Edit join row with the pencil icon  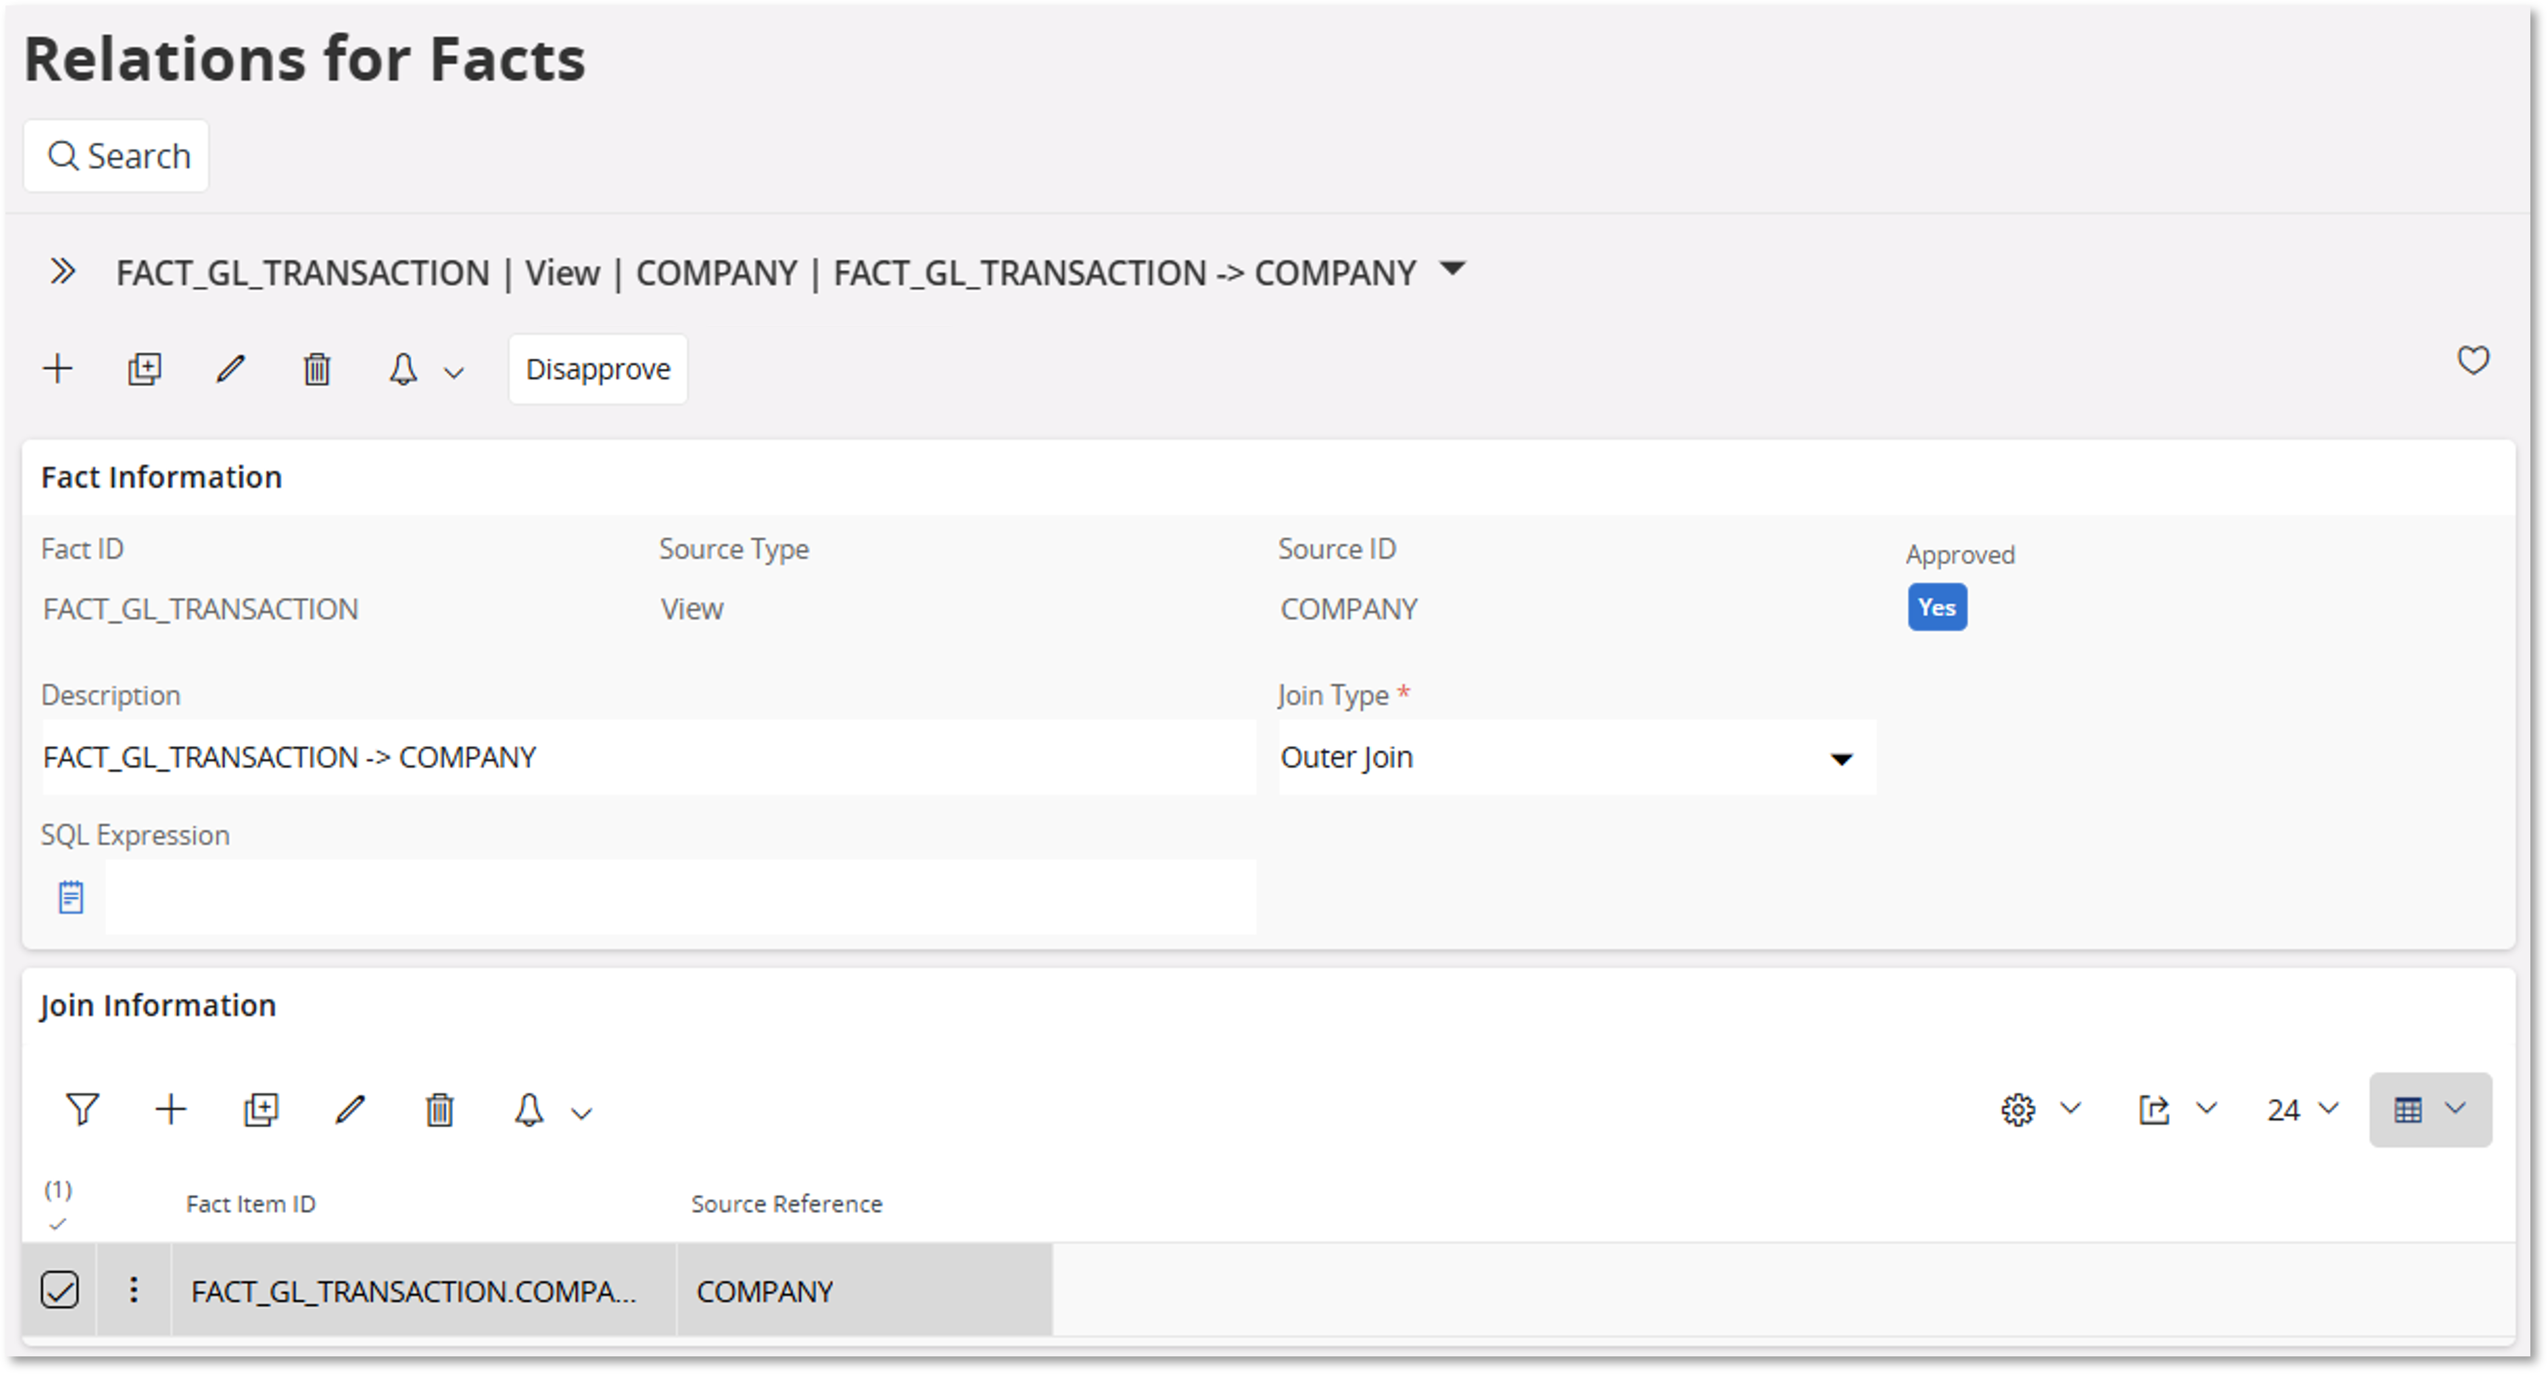[350, 1110]
